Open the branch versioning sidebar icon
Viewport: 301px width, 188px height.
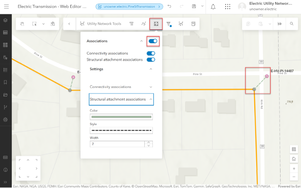pos(5,107)
